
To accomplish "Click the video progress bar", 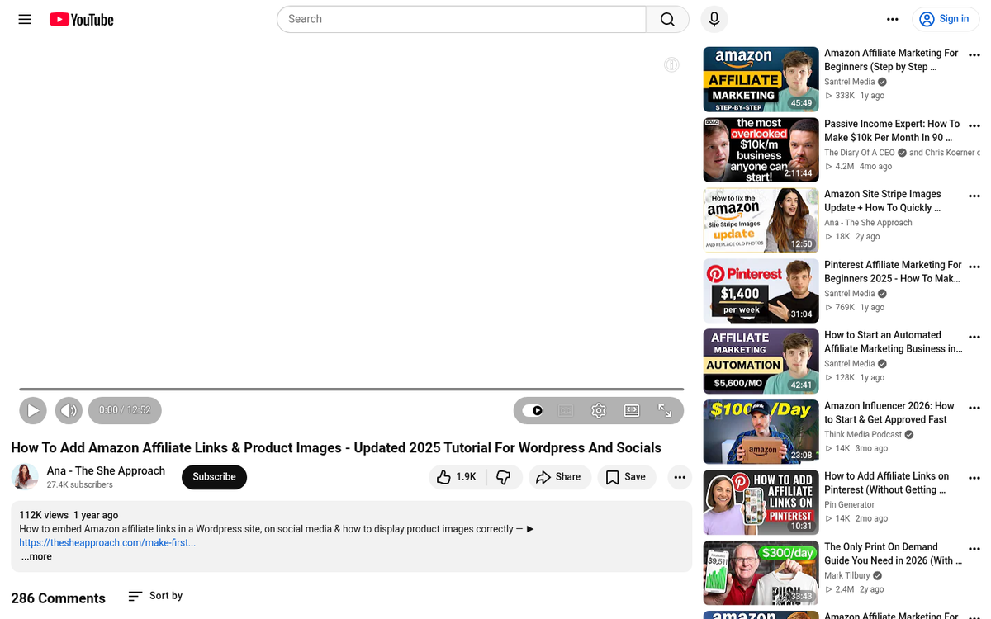I will pos(351,389).
